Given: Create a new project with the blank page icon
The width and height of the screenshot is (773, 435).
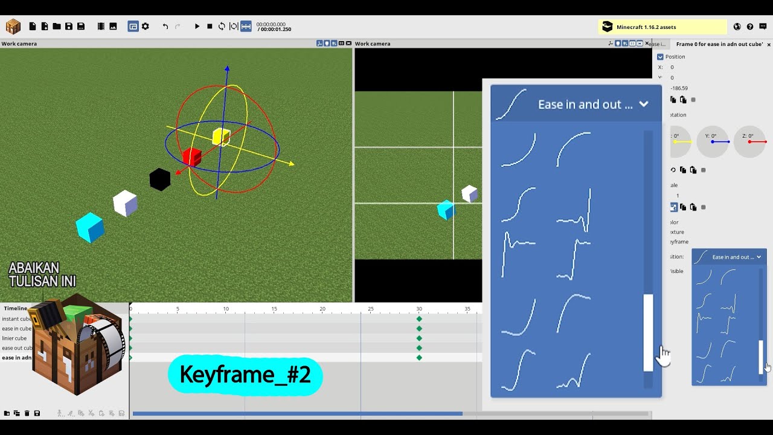Looking at the screenshot, I should coord(33,27).
